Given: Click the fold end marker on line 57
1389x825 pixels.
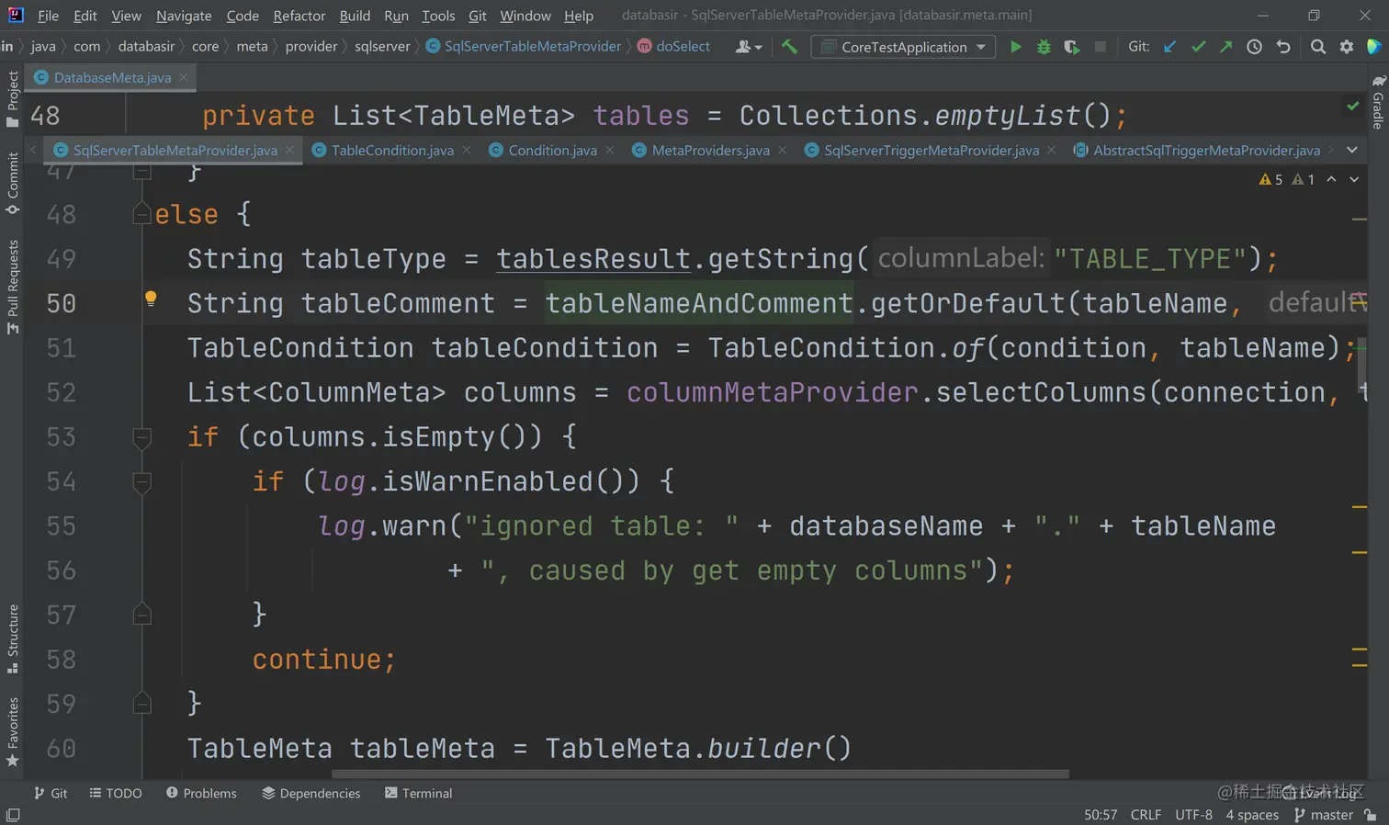Looking at the screenshot, I should coord(141,614).
